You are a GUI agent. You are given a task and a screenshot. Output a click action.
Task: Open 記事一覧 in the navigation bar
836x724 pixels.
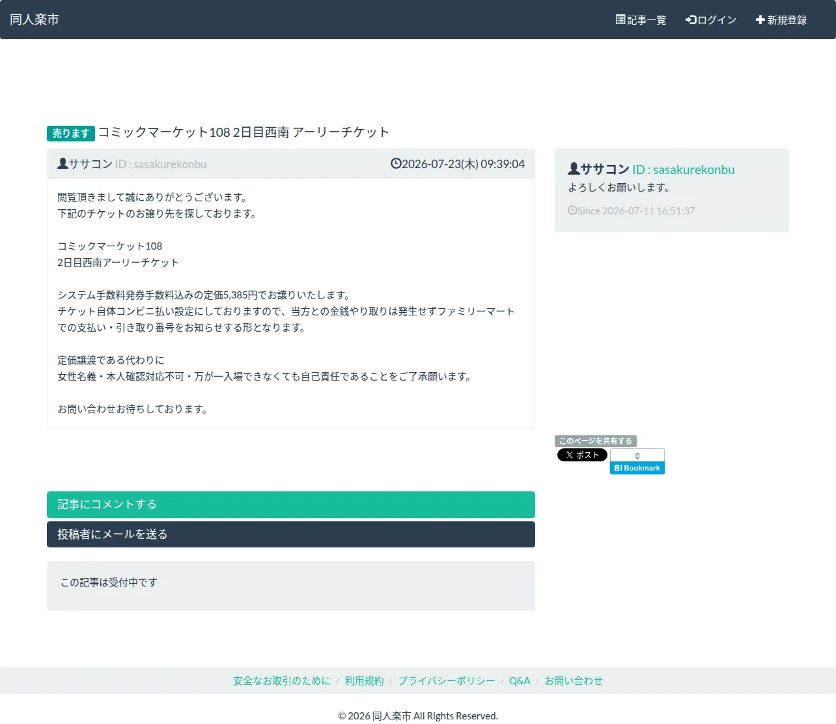[x=641, y=20]
